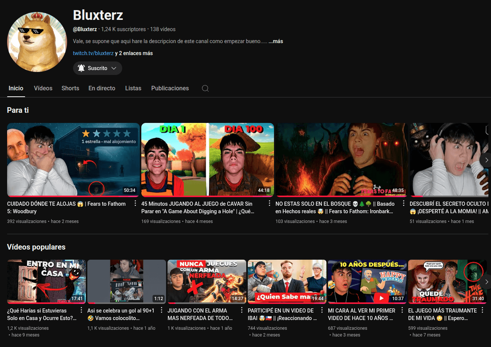Viewport: 491px width, 347px height.
Task: Click the Vídeos populares section heading
Action: point(36,247)
